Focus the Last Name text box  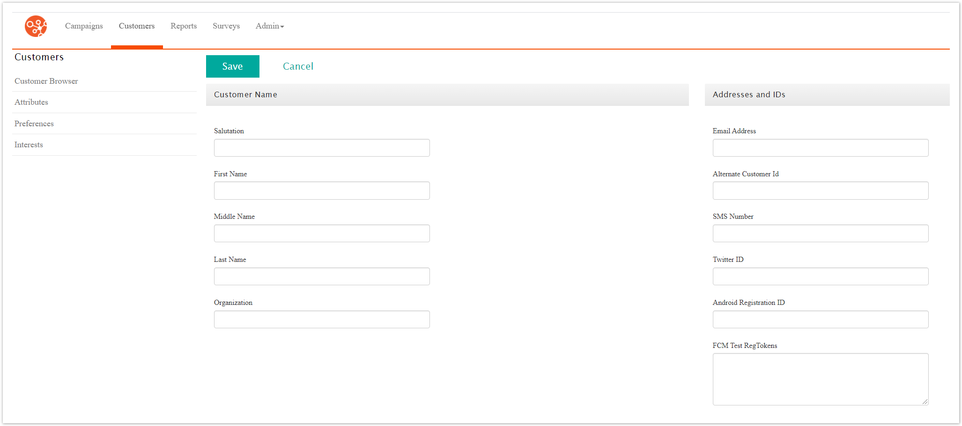pyautogui.click(x=322, y=276)
